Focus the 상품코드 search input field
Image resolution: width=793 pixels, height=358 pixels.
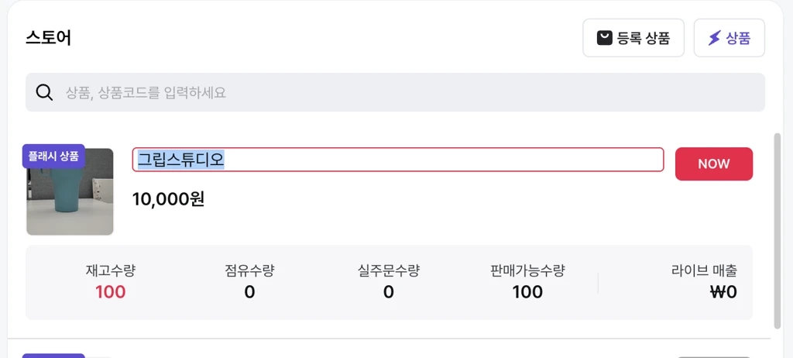tap(403, 93)
